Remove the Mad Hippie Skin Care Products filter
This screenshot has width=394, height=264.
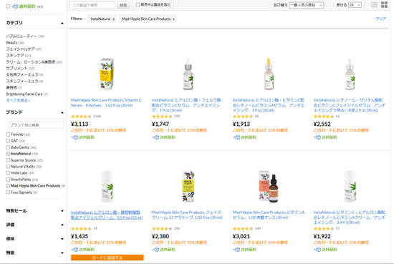click(x=173, y=19)
